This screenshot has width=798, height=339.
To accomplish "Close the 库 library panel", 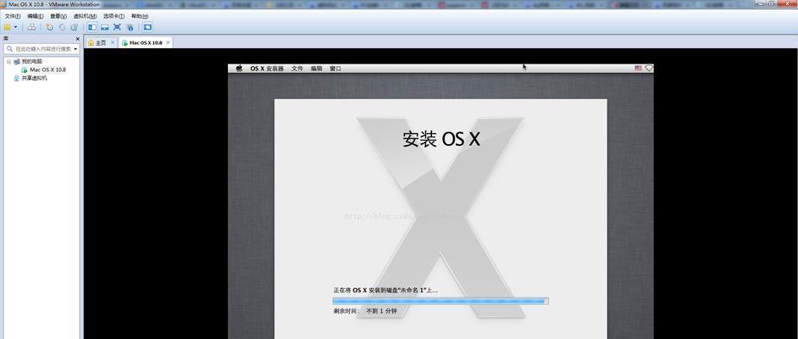I will 78,39.
